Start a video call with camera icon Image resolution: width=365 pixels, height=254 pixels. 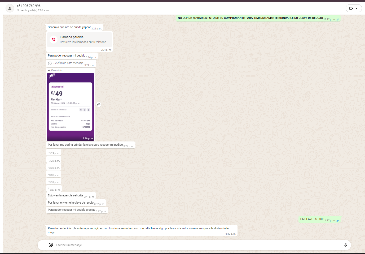coord(351,8)
